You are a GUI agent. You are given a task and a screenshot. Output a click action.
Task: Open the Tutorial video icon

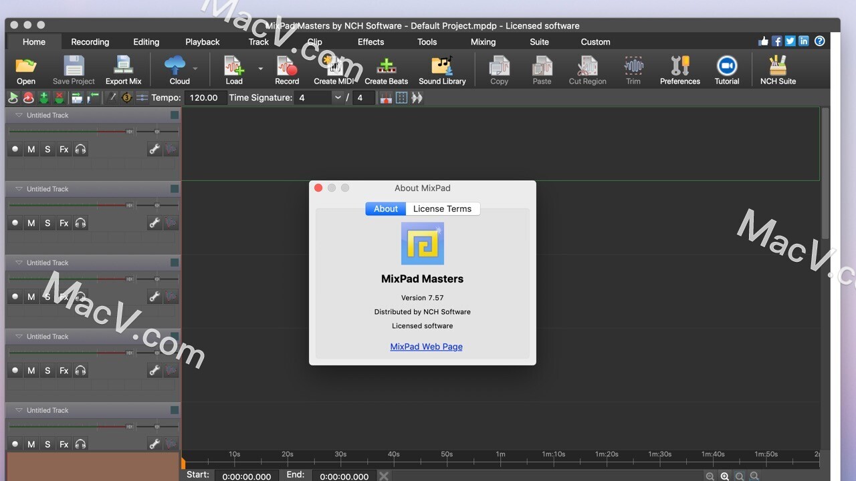[727, 70]
